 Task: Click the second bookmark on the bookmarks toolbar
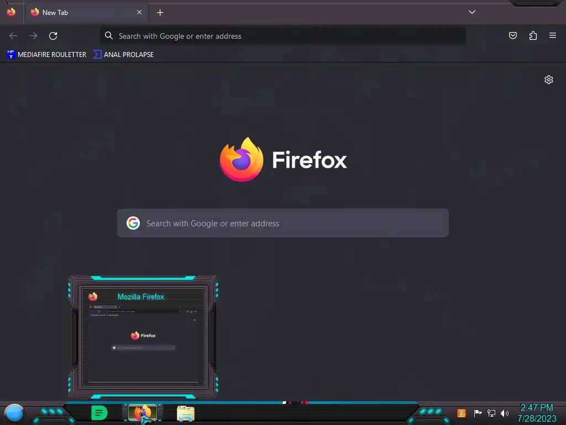pyautogui.click(x=123, y=55)
